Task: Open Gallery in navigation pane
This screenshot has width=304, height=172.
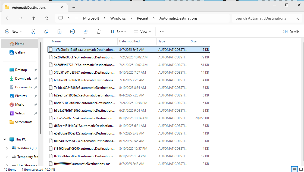Action: (19, 52)
